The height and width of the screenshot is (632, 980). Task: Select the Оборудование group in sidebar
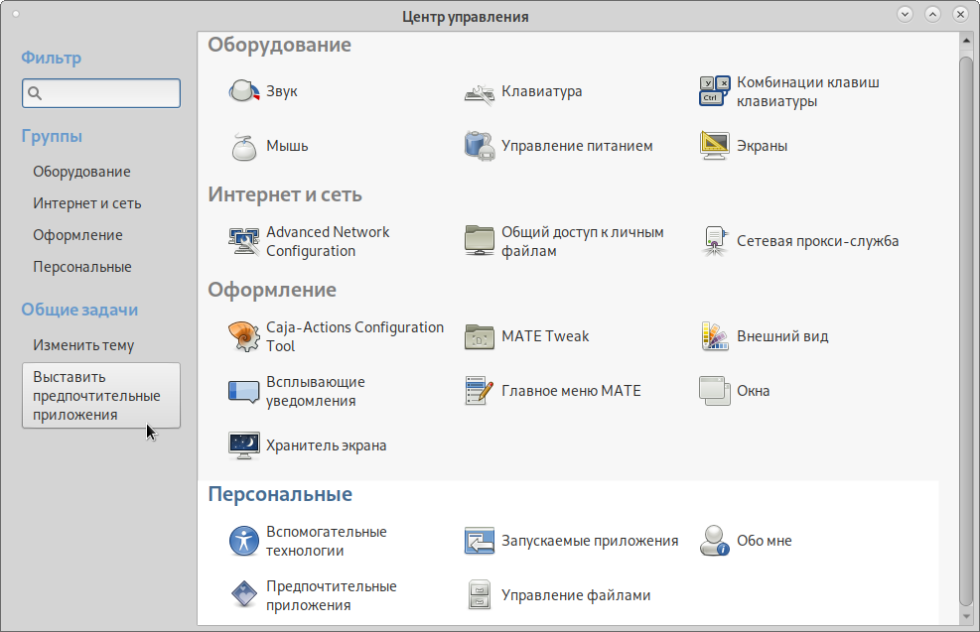[x=81, y=172]
